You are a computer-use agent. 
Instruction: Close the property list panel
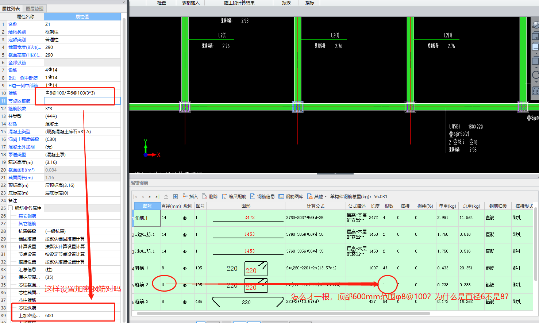123,2
